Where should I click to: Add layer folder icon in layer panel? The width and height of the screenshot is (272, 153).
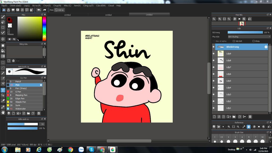pos(234,117)
